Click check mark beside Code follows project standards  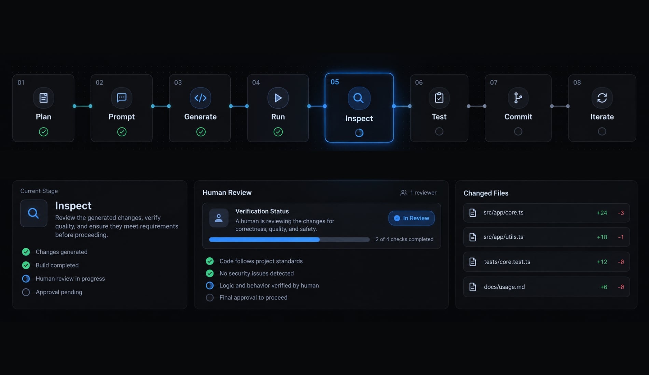click(210, 261)
